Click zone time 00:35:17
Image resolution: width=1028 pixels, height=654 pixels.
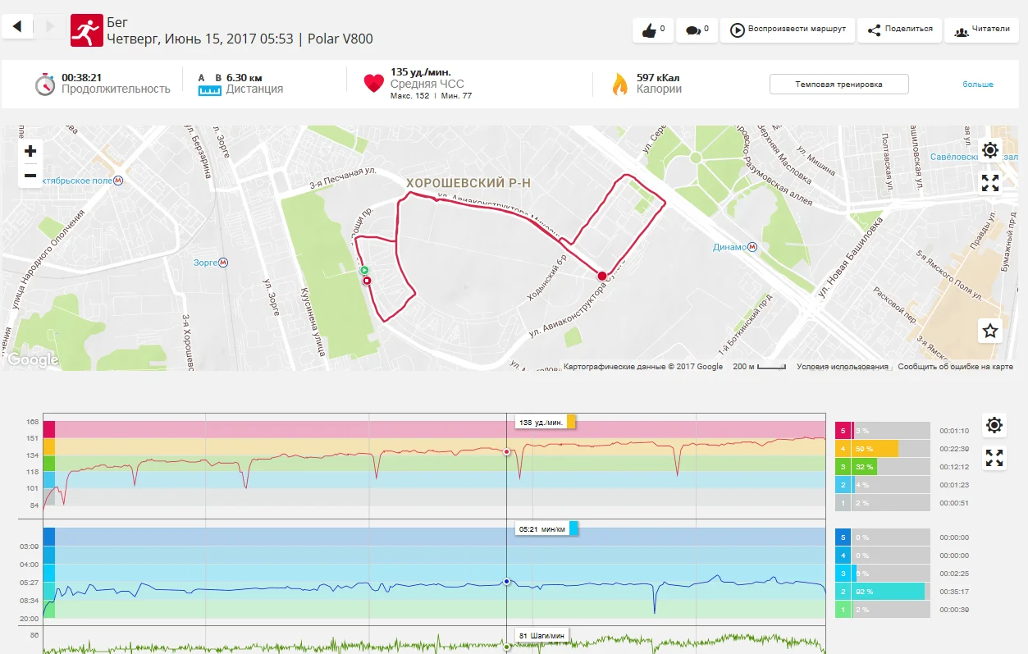[x=954, y=591]
